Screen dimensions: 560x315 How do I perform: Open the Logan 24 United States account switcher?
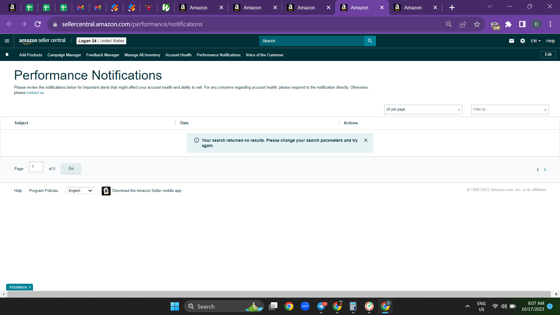click(101, 41)
